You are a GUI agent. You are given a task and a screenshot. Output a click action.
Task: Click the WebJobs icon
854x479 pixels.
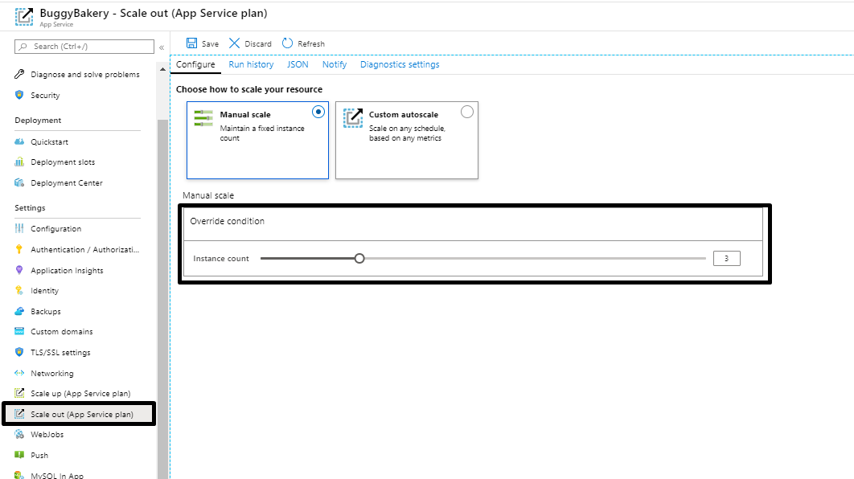19,435
